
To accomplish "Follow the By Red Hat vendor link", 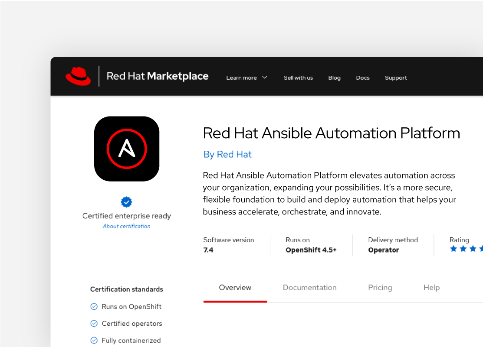I will [x=227, y=155].
